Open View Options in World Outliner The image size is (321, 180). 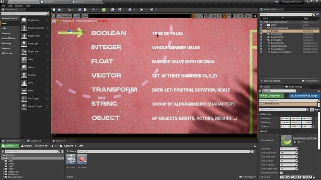tap(310, 81)
